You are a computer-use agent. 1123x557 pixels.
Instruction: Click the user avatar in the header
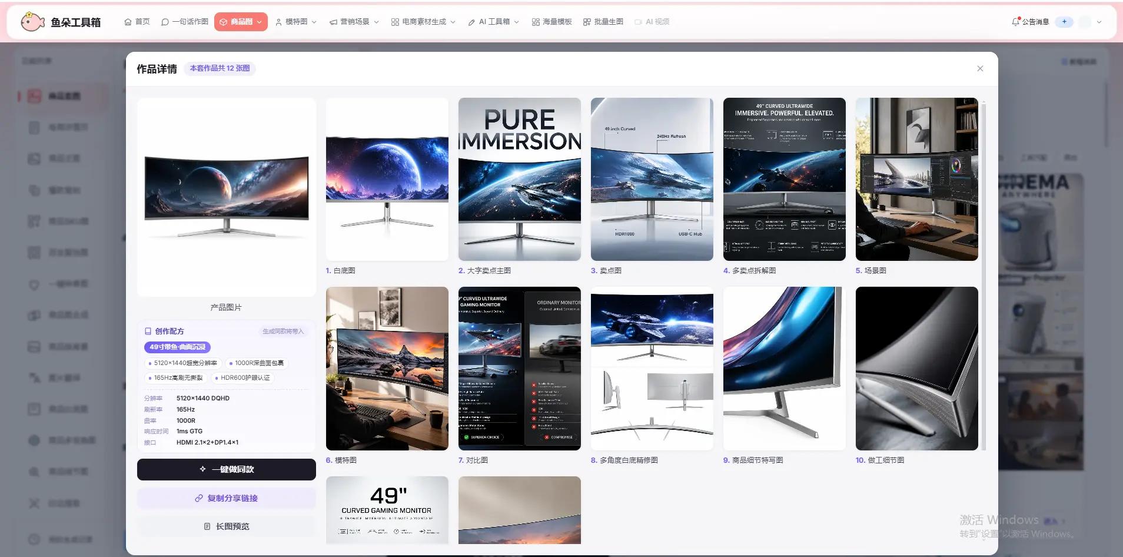(1085, 22)
